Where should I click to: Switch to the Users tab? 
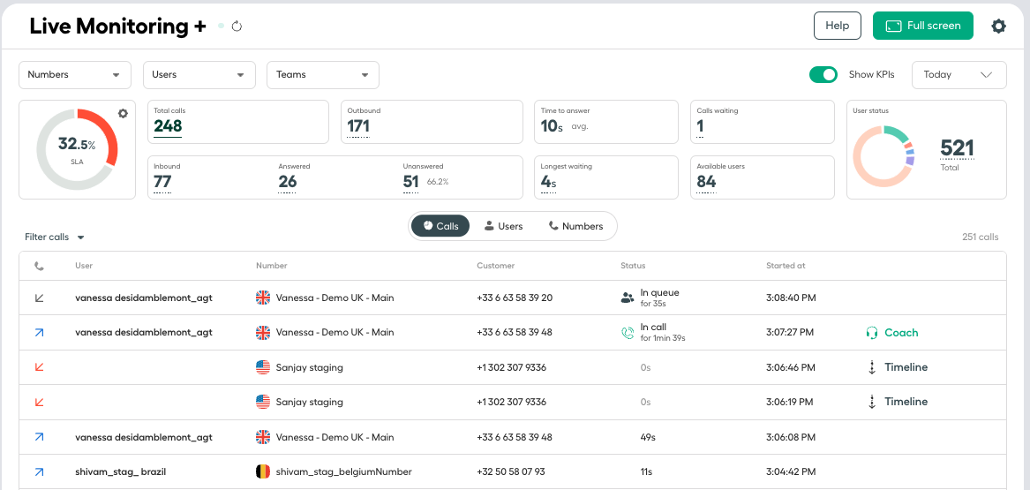[504, 226]
